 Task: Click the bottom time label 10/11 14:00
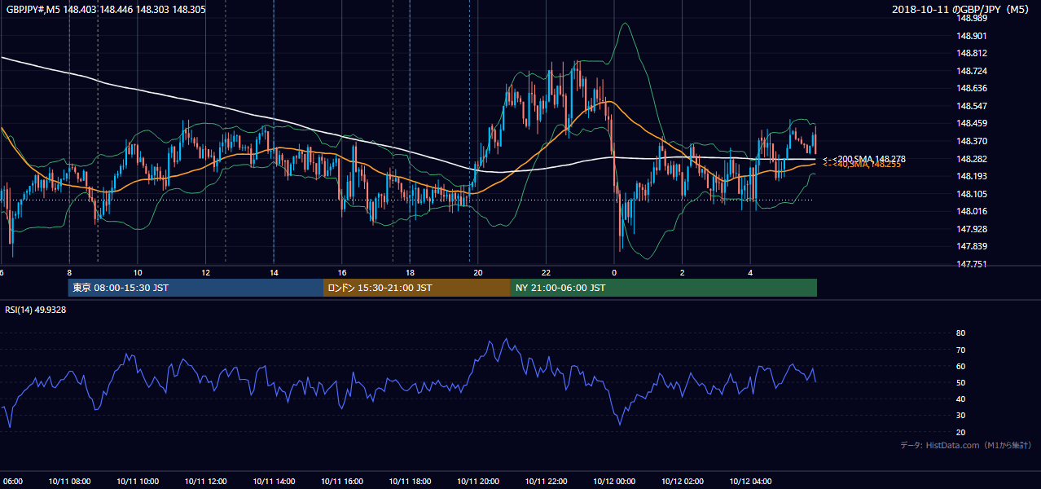pyautogui.click(x=274, y=482)
